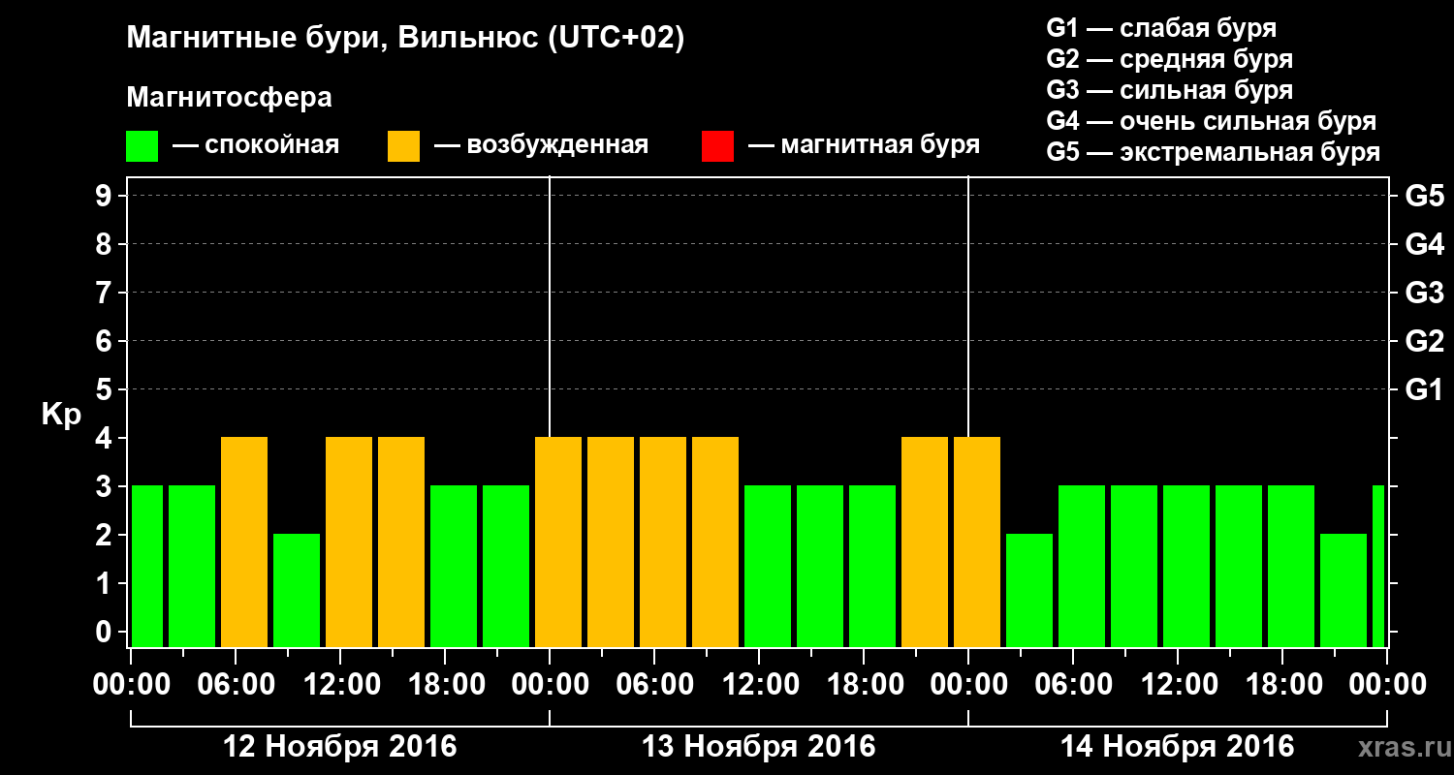
Task: Select the 'G2 — средняя буря' legend line
Action: tap(1170, 59)
